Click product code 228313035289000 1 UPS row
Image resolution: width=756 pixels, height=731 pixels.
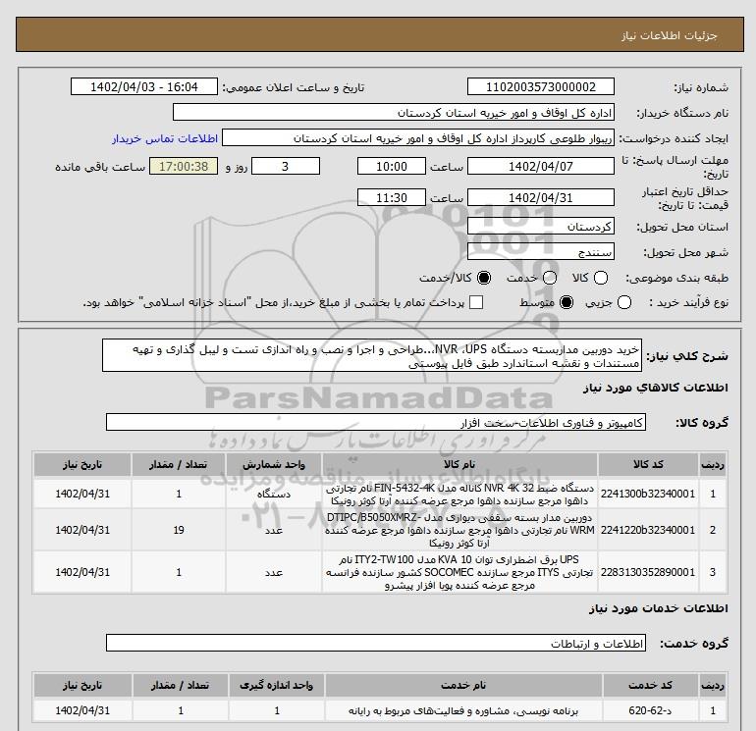click(x=648, y=572)
